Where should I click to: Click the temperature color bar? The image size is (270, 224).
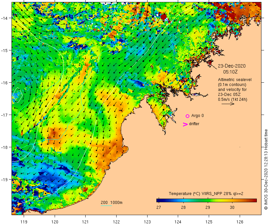pos(207,200)
